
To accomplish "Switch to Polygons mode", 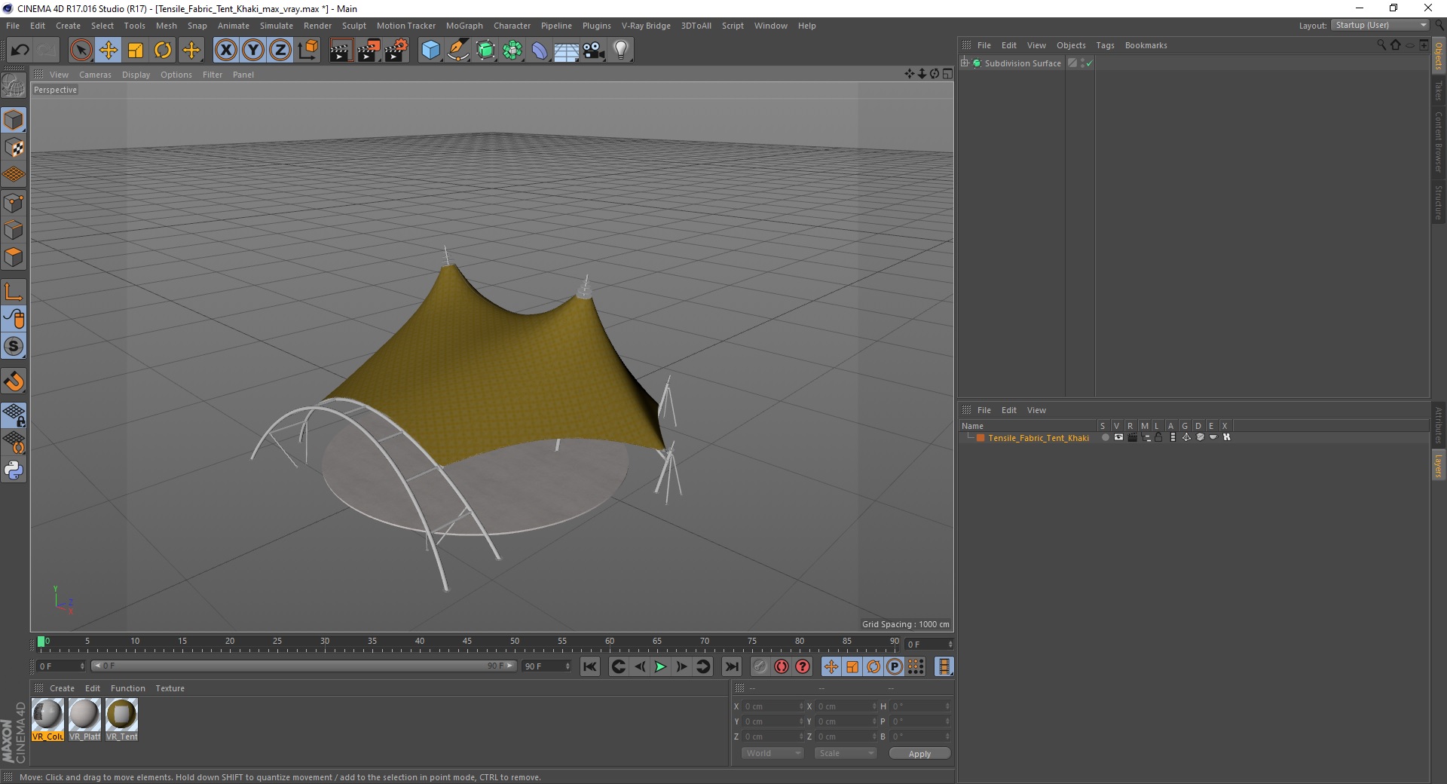I will (x=14, y=257).
